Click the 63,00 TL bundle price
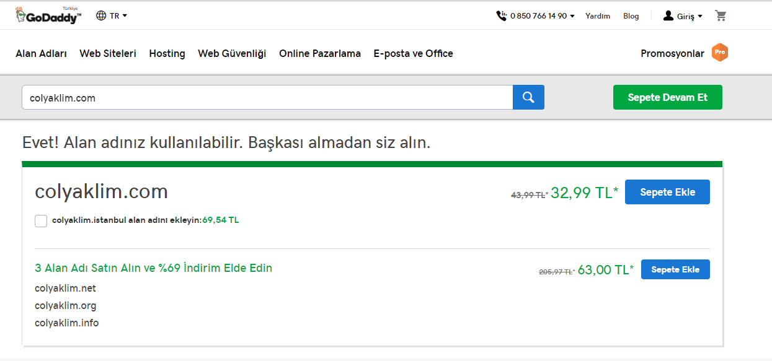 tap(606, 269)
